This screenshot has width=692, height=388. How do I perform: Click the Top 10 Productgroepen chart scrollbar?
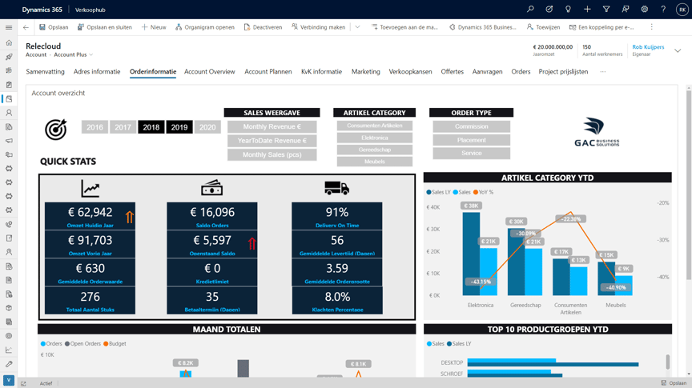point(668,361)
